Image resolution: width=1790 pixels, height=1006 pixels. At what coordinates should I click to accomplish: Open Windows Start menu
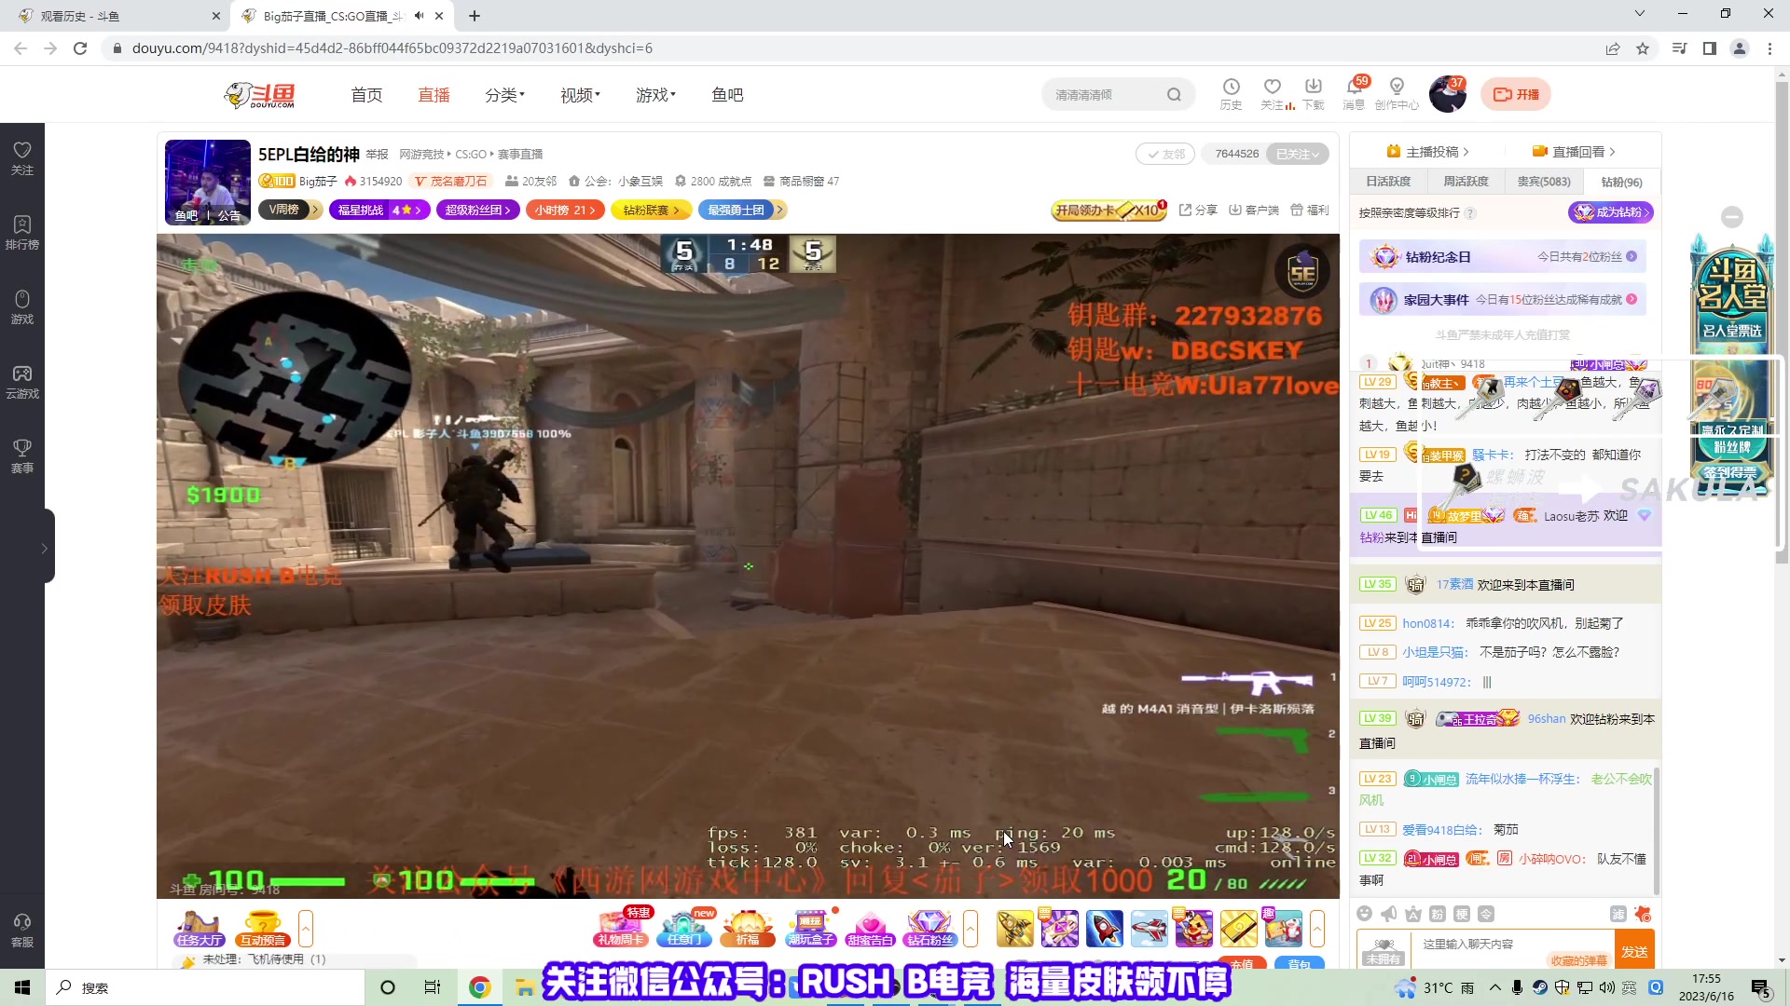click(22, 987)
